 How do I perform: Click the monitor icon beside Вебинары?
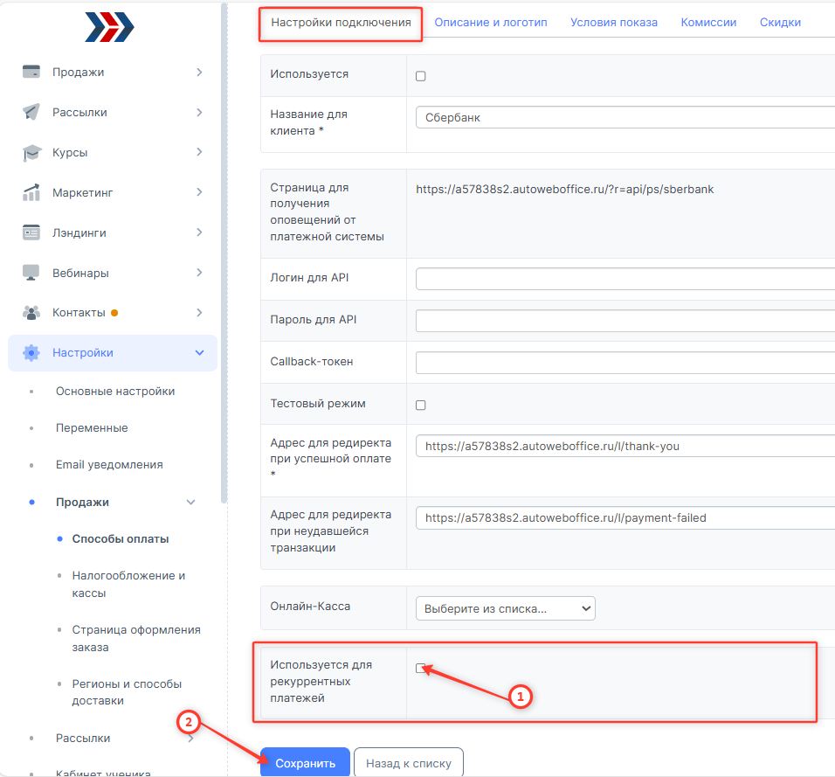point(31,273)
